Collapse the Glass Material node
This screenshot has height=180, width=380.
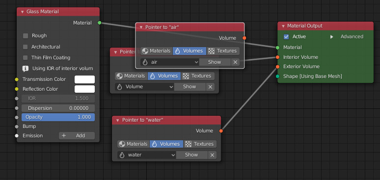[22, 12]
